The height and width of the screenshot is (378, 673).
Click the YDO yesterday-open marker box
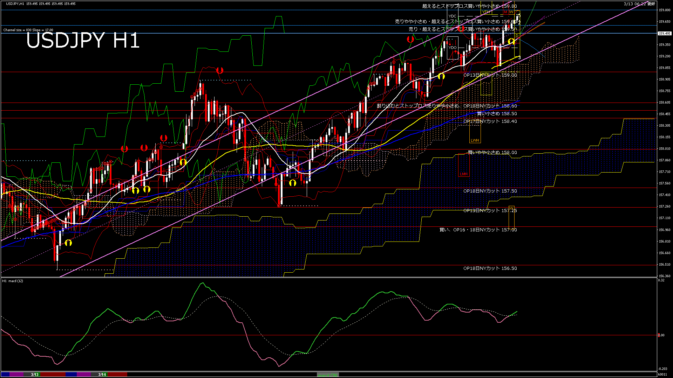[453, 47]
